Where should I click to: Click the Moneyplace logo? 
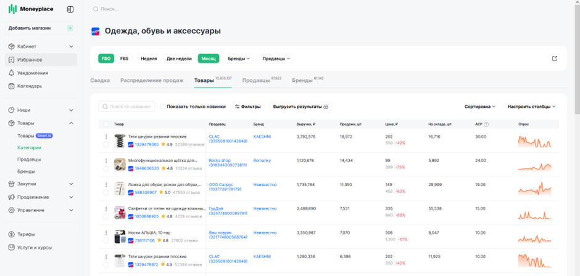pos(31,9)
